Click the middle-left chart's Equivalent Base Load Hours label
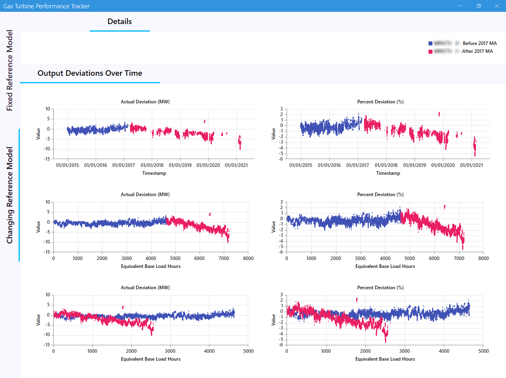 click(x=151, y=266)
